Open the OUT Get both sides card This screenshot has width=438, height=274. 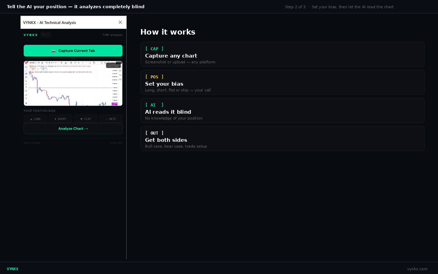pos(282,138)
